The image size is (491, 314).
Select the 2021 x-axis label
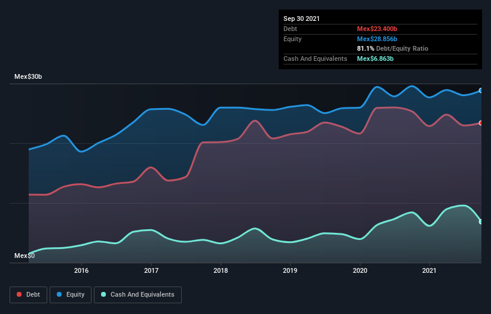(429, 270)
